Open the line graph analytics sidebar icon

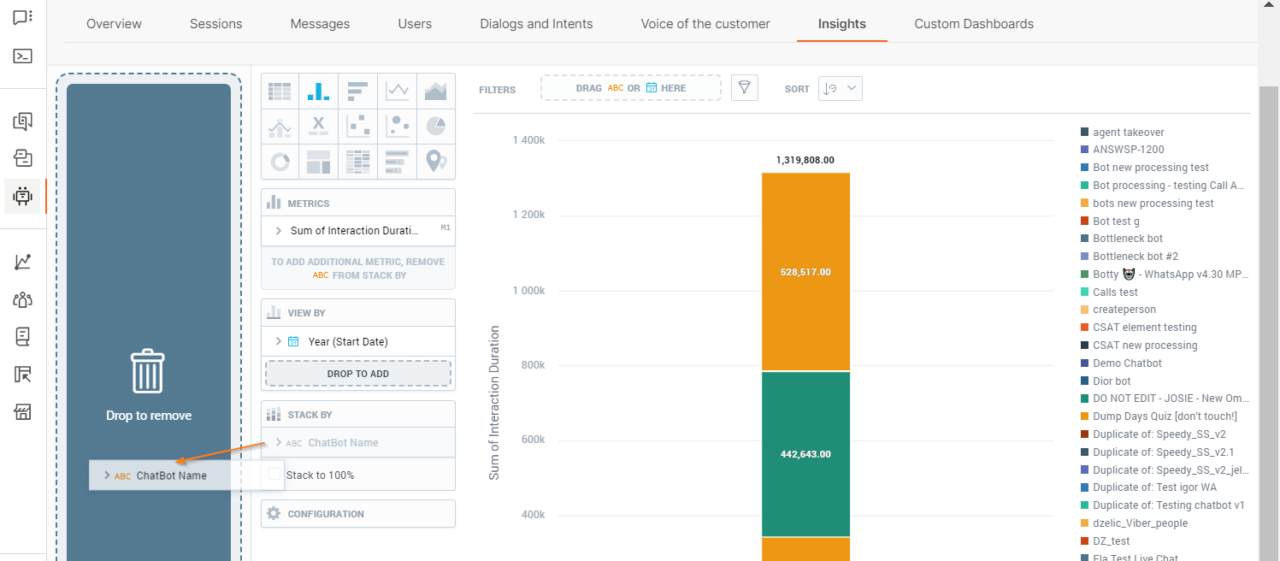[23, 262]
